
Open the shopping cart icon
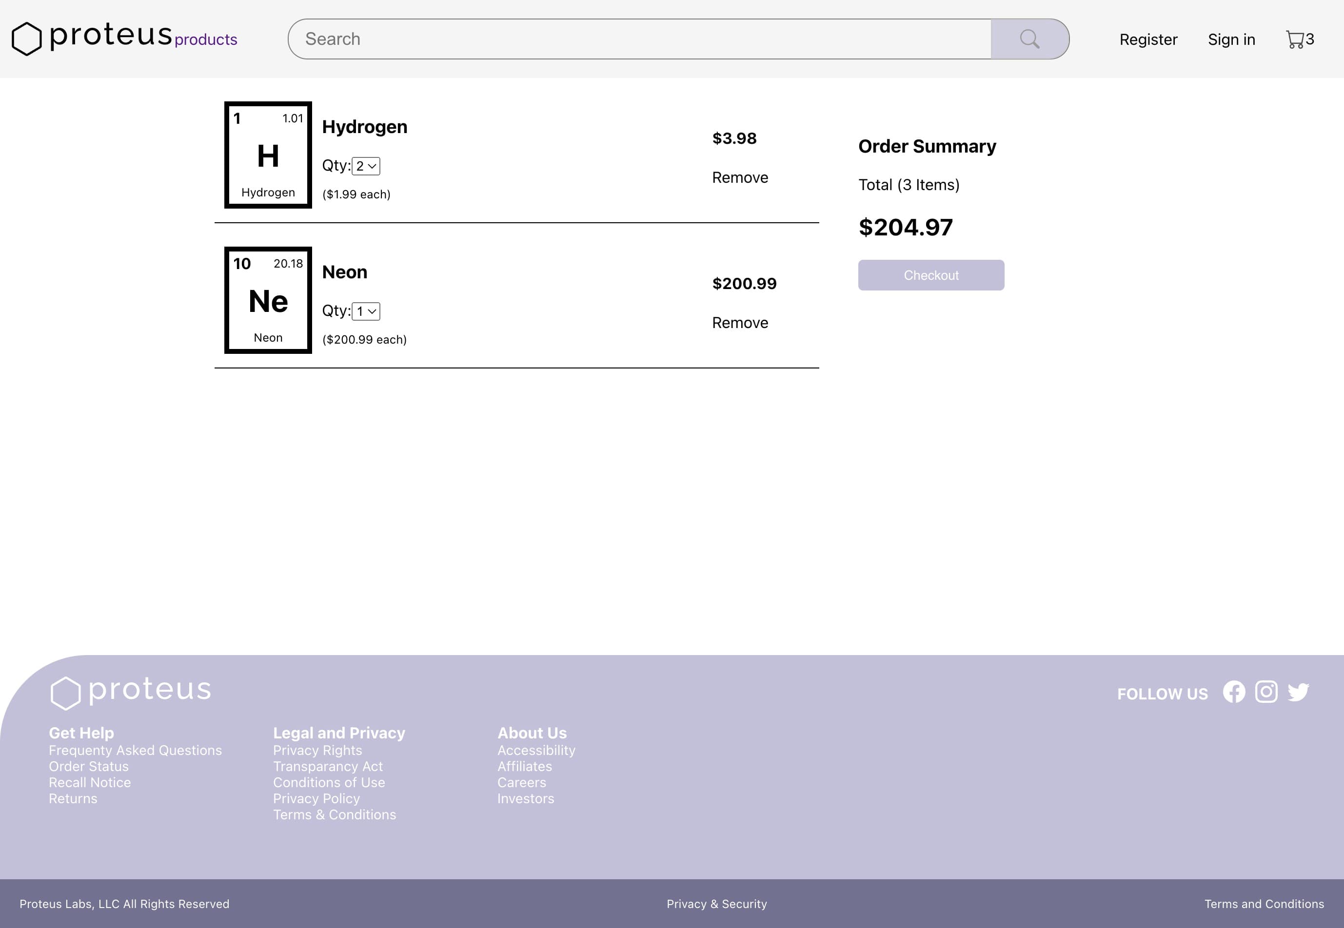[1295, 39]
